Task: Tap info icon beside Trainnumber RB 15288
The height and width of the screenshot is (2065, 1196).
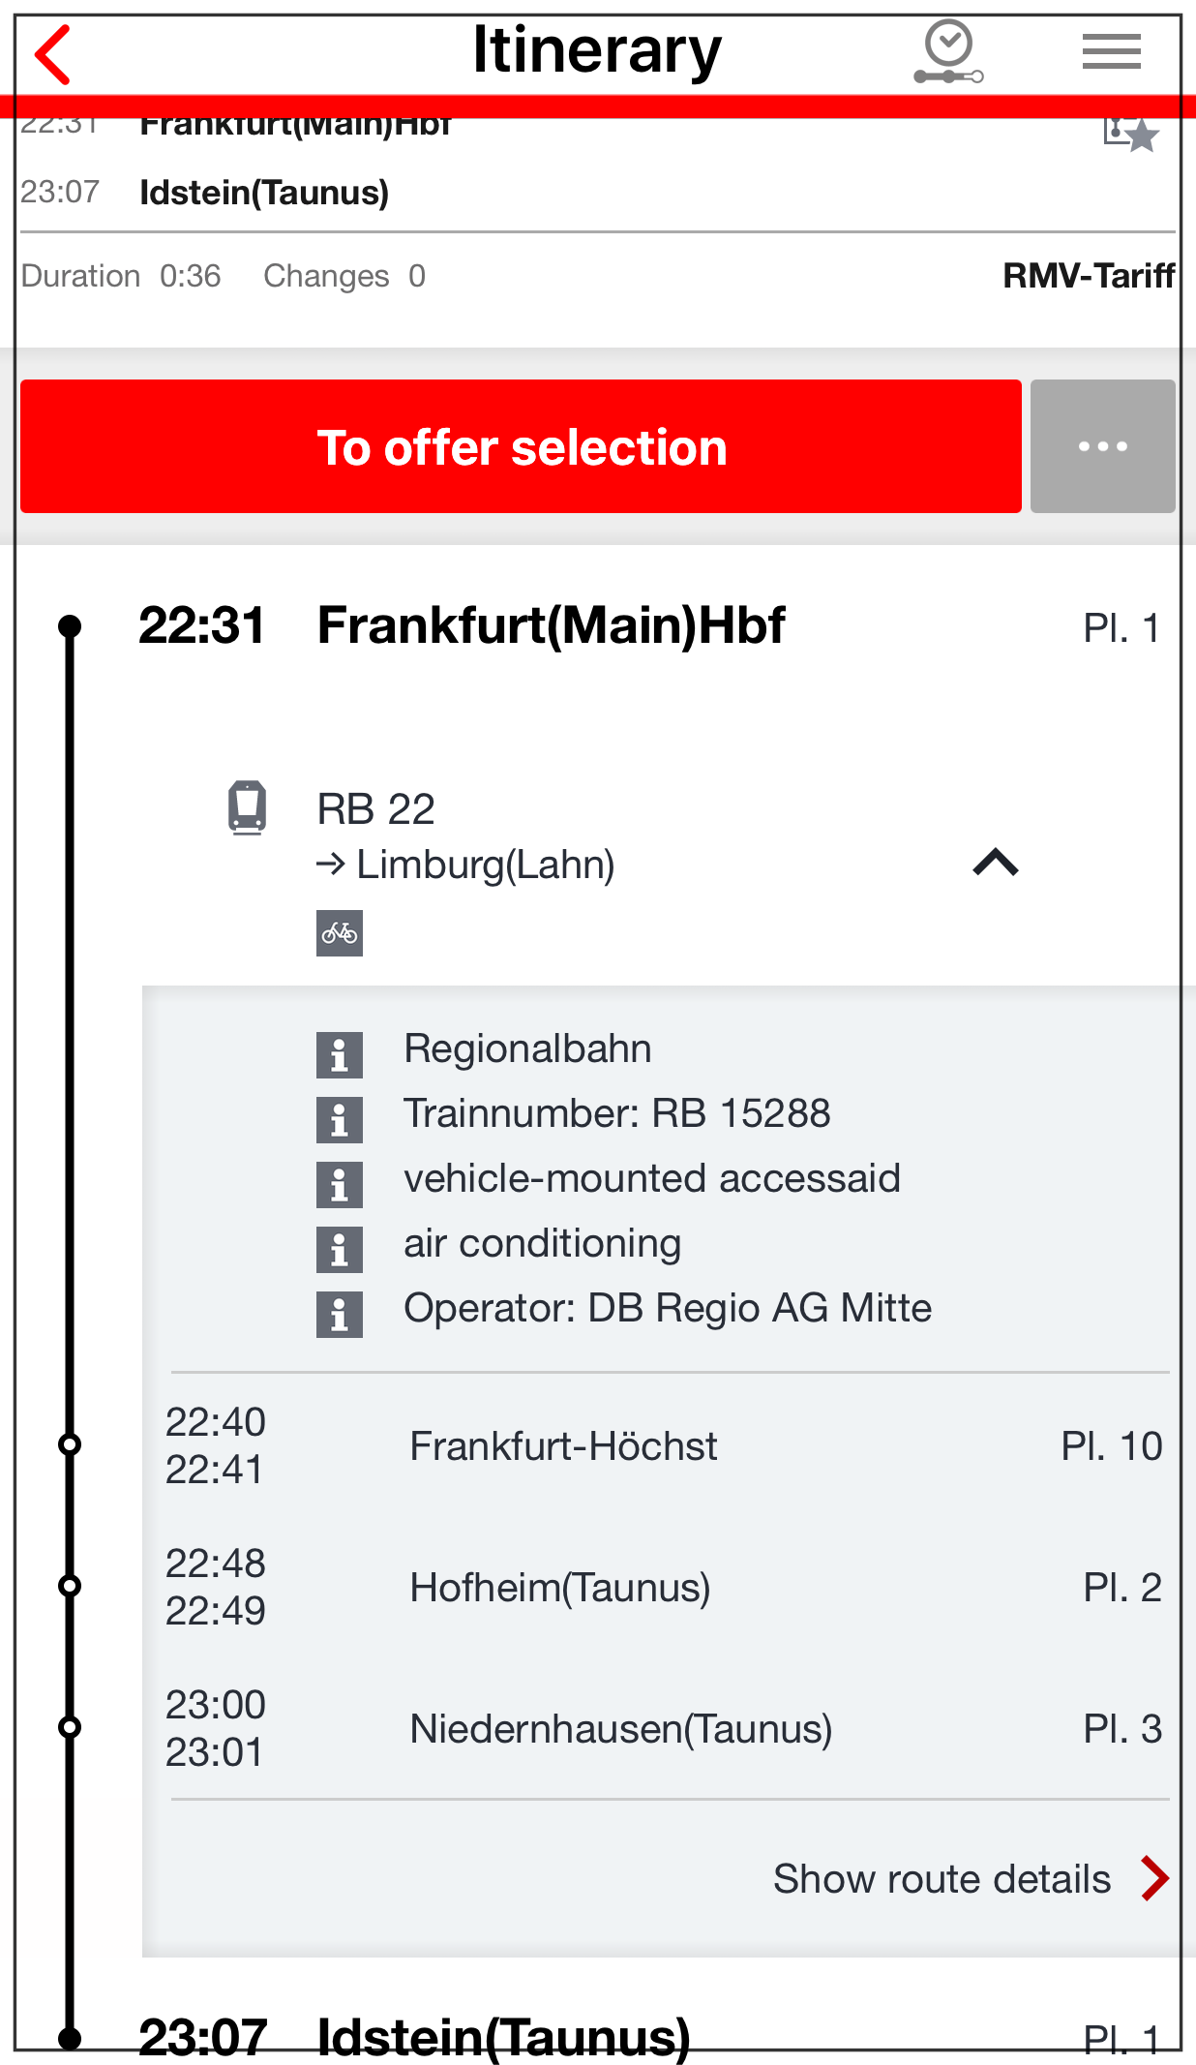Action: (x=340, y=1119)
